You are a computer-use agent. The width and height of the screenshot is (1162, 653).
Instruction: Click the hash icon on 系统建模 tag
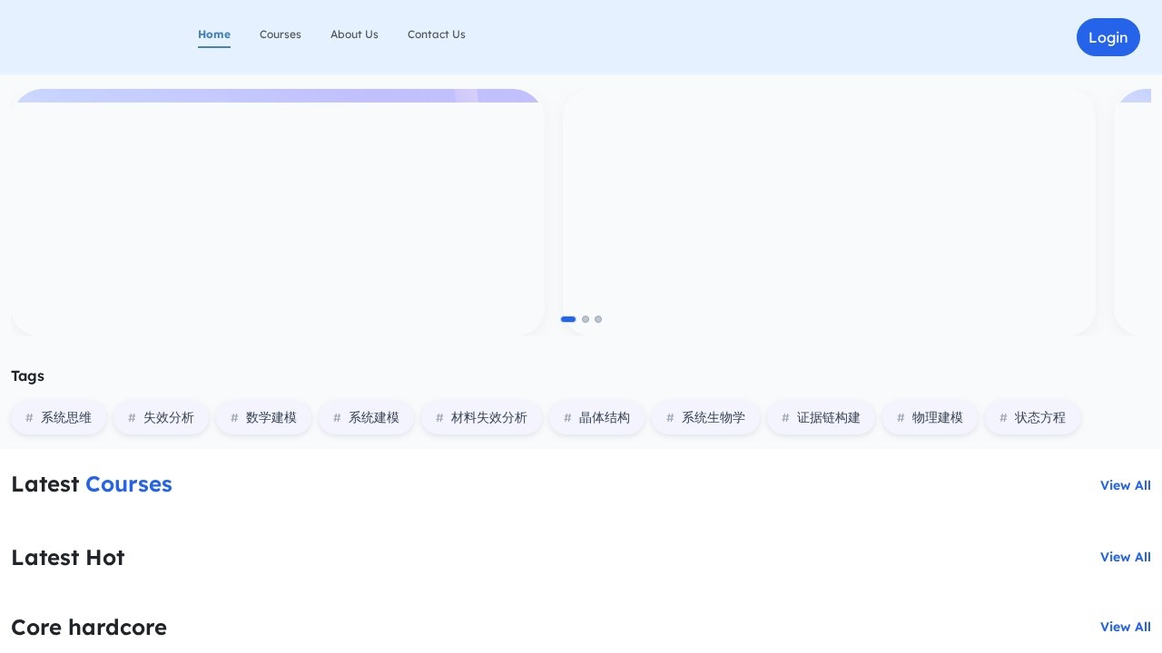pyautogui.click(x=337, y=417)
